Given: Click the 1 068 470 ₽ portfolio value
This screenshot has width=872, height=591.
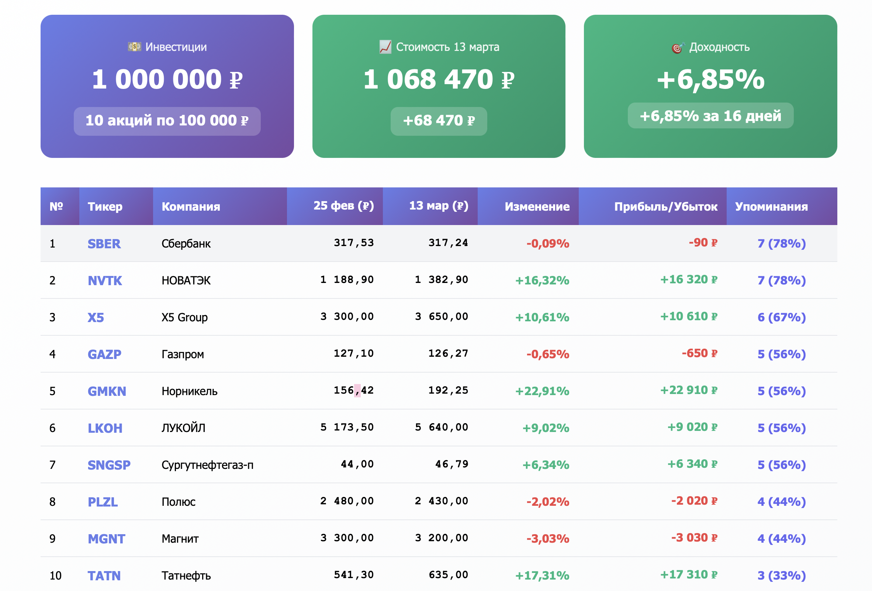Looking at the screenshot, I should 439,80.
